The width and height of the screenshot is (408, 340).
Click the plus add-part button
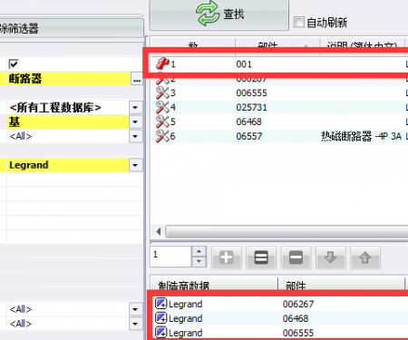point(227,257)
